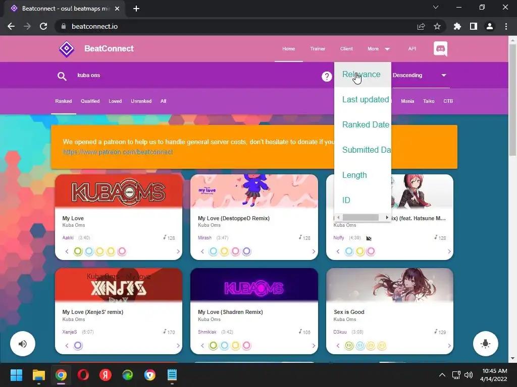
Task: Select purple difficulty circle on XenjeS remix
Action: point(78,346)
